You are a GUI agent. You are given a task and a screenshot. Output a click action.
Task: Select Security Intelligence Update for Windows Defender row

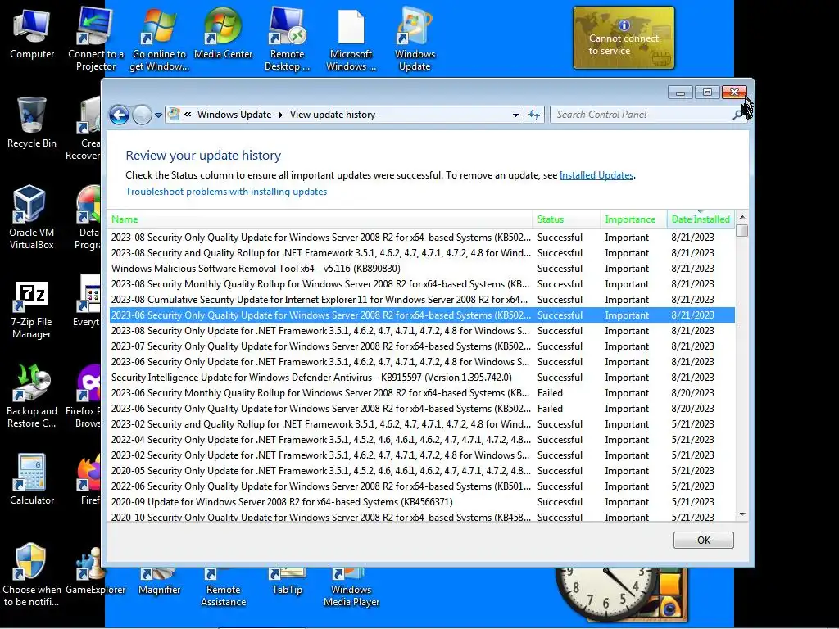[x=422, y=378]
